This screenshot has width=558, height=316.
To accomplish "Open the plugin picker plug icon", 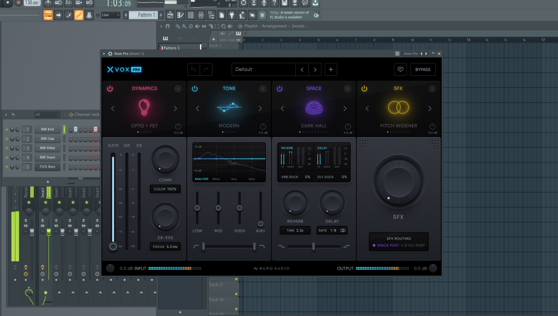I will (x=232, y=15).
